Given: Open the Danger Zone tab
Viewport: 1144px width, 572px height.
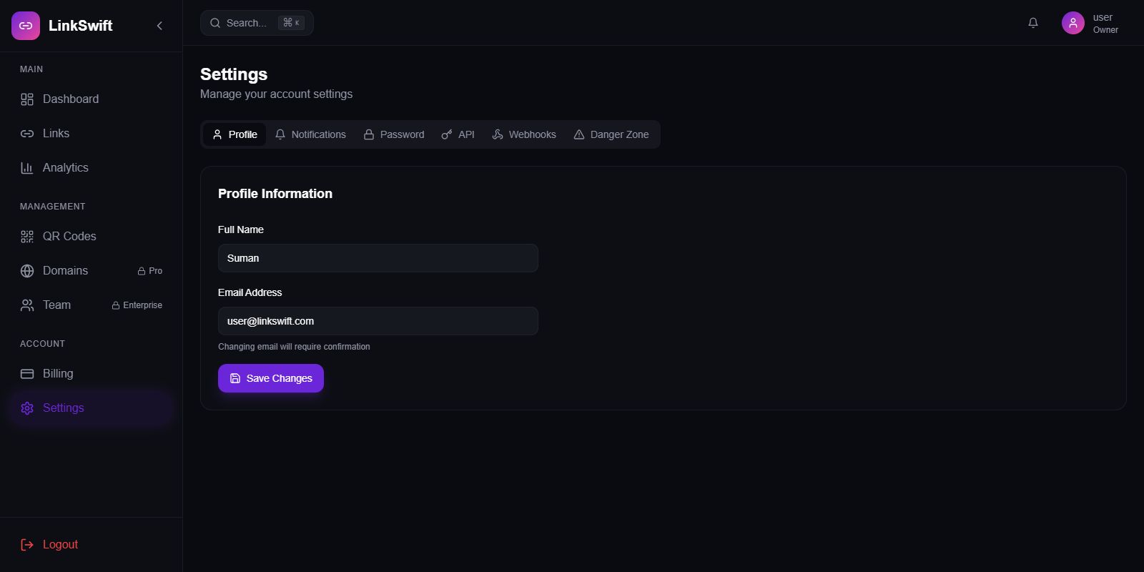Looking at the screenshot, I should (x=611, y=134).
